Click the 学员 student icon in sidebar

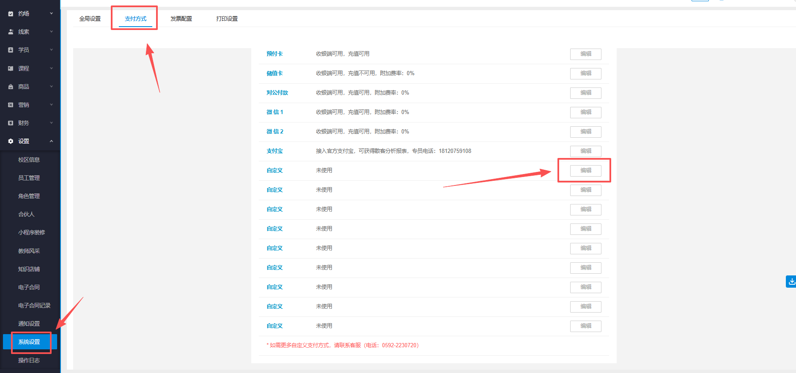coord(11,50)
